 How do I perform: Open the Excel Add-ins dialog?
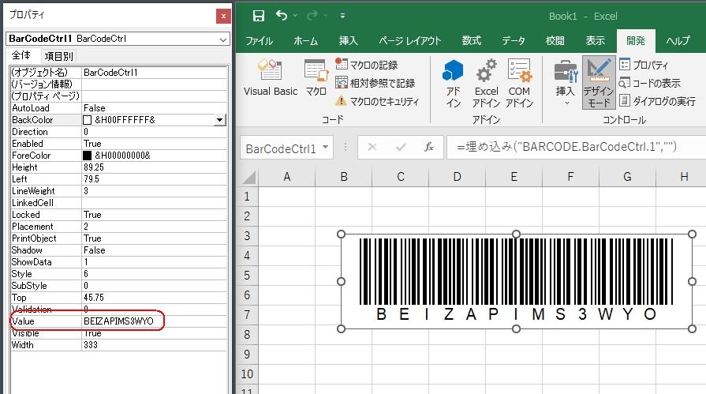pos(486,84)
